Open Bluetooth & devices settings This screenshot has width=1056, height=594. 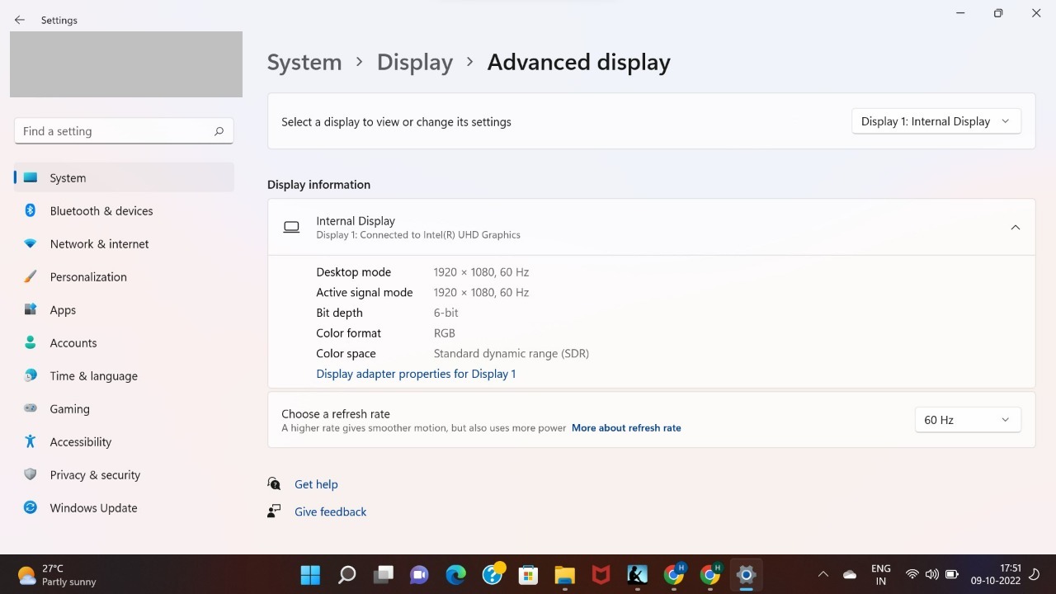pos(101,210)
